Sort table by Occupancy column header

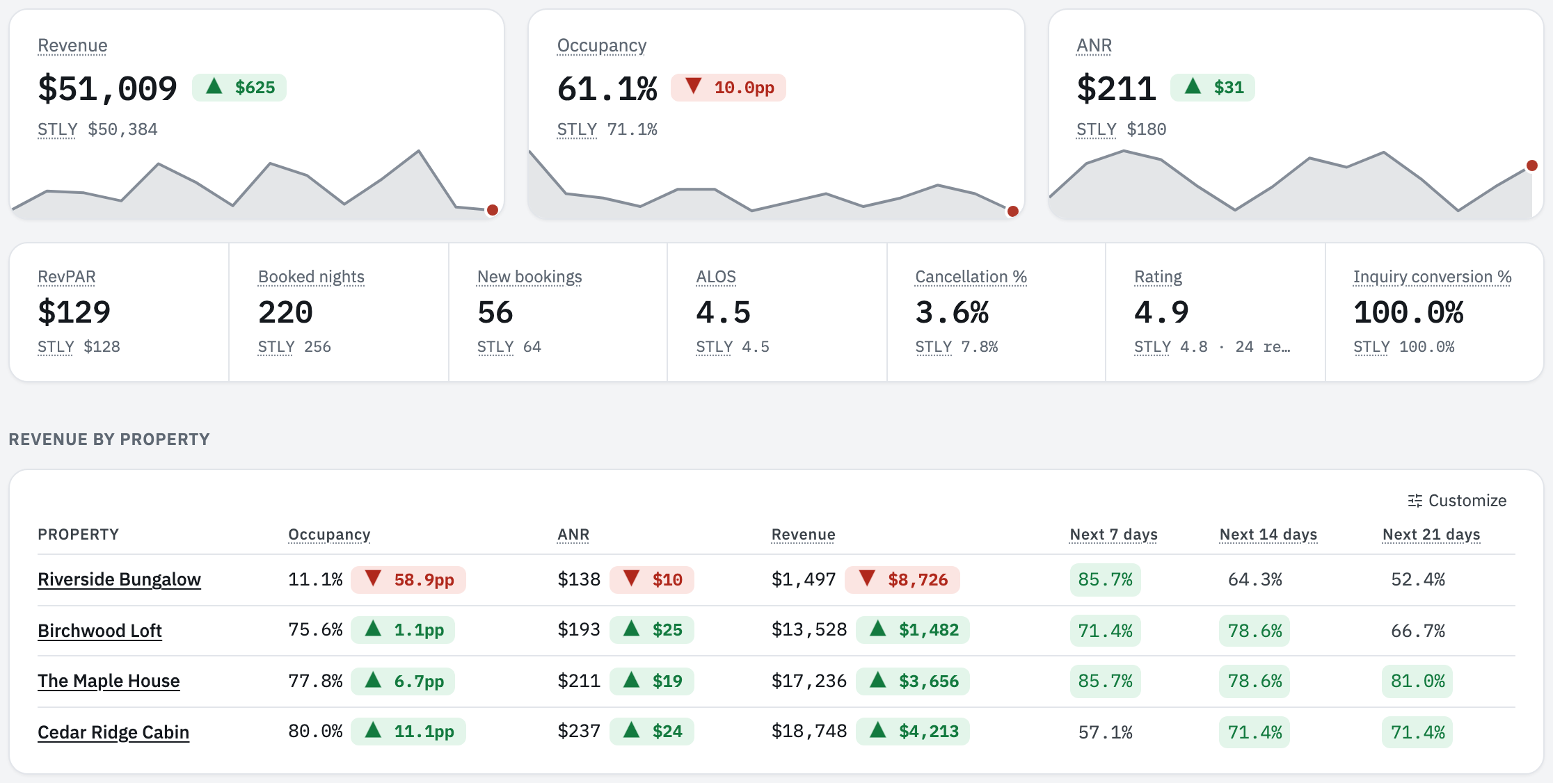pos(329,534)
